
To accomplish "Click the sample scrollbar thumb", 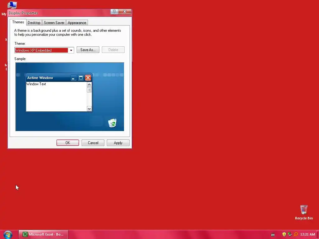I will 89,90.
